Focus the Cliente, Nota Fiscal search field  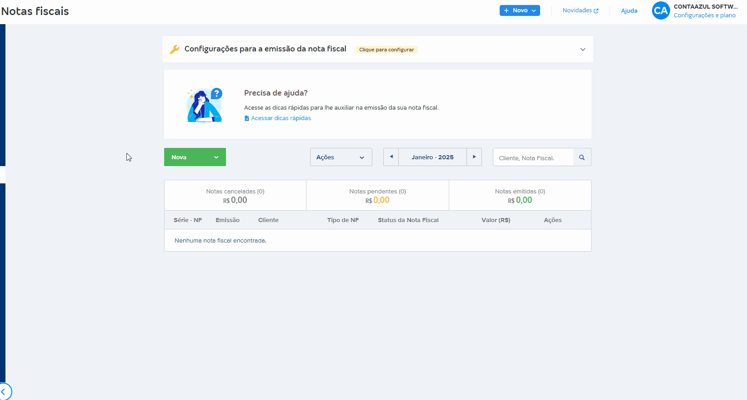(533, 158)
